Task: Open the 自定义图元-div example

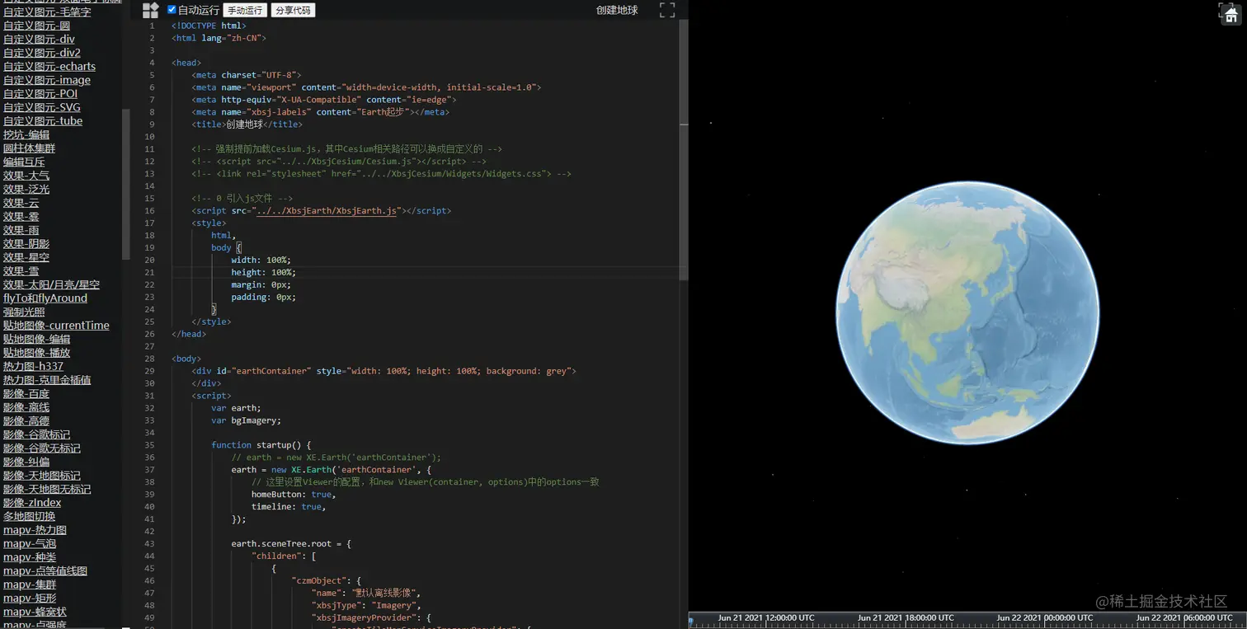Action: tap(39, 40)
